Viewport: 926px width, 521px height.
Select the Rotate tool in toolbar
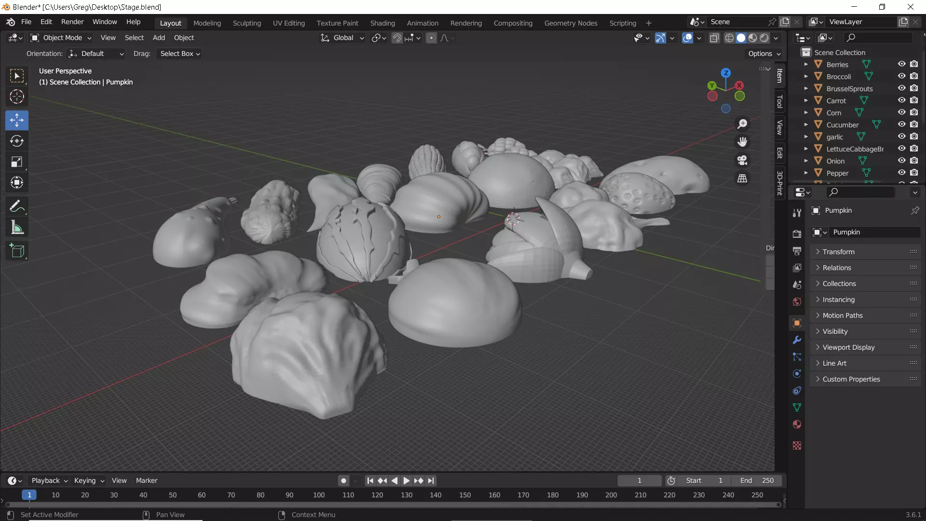pyautogui.click(x=17, y=141)
